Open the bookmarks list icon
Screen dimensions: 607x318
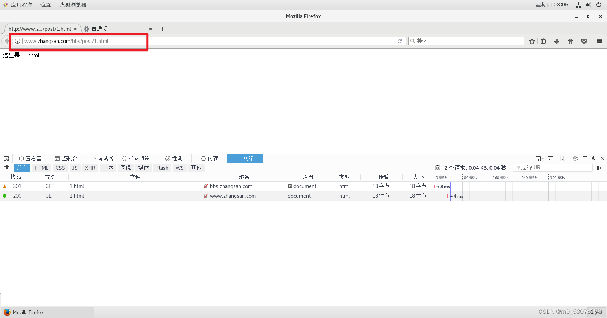[544, 41]
